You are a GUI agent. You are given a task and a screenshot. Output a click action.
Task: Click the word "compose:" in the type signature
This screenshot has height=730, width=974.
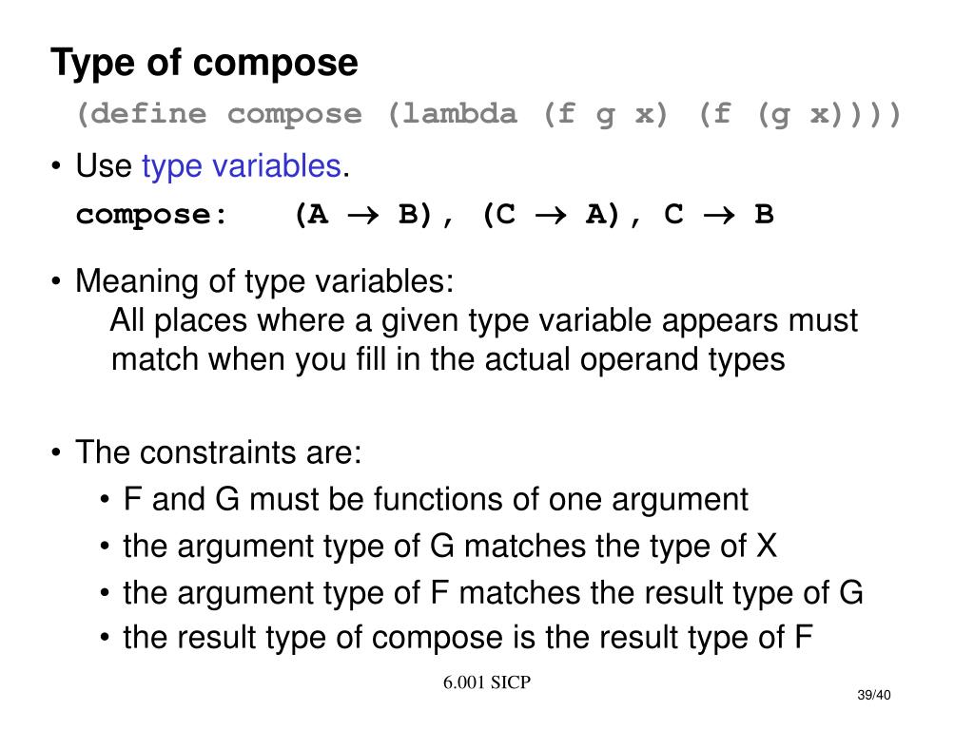coord(151,216)
